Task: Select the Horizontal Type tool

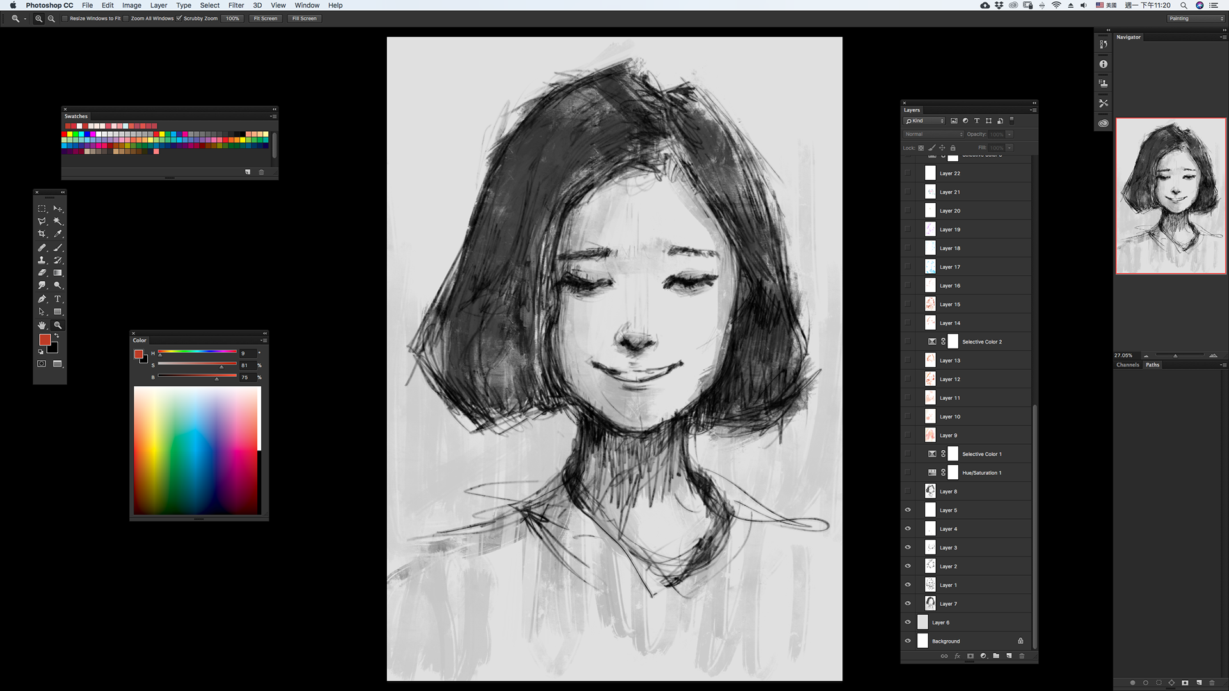Action: point(58,299)
